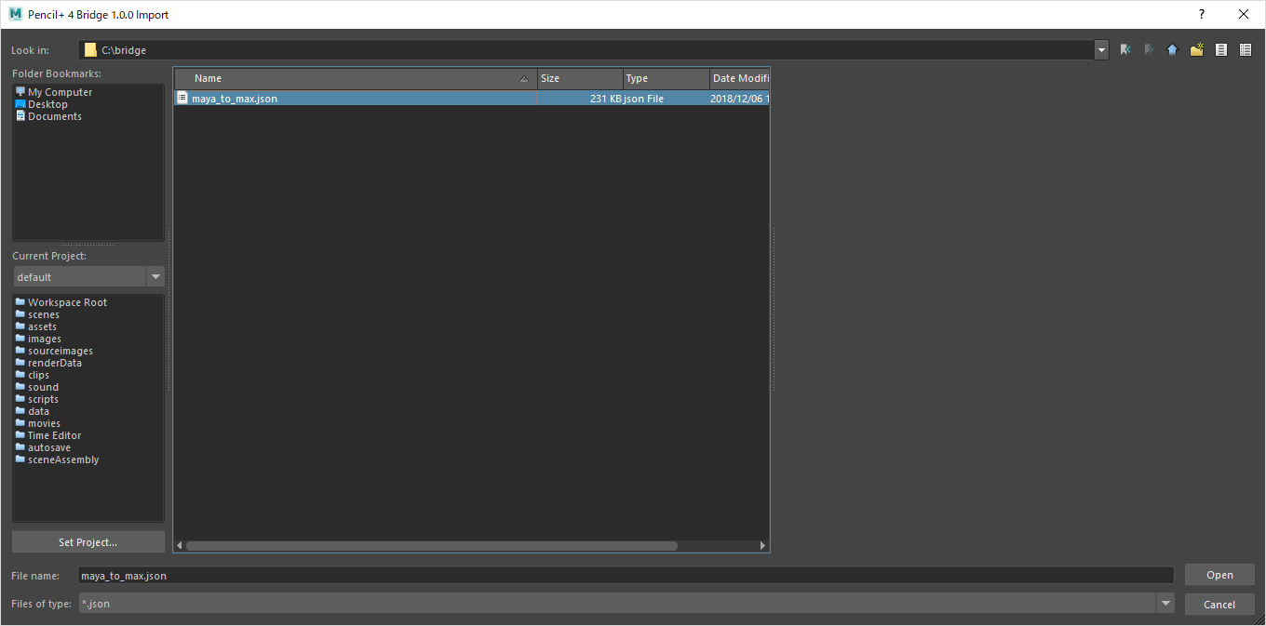This screenshot has width=1266, height=626.
Task: Switch to detail view mode
Action: pyautogui.click(x=1246, y=50)
